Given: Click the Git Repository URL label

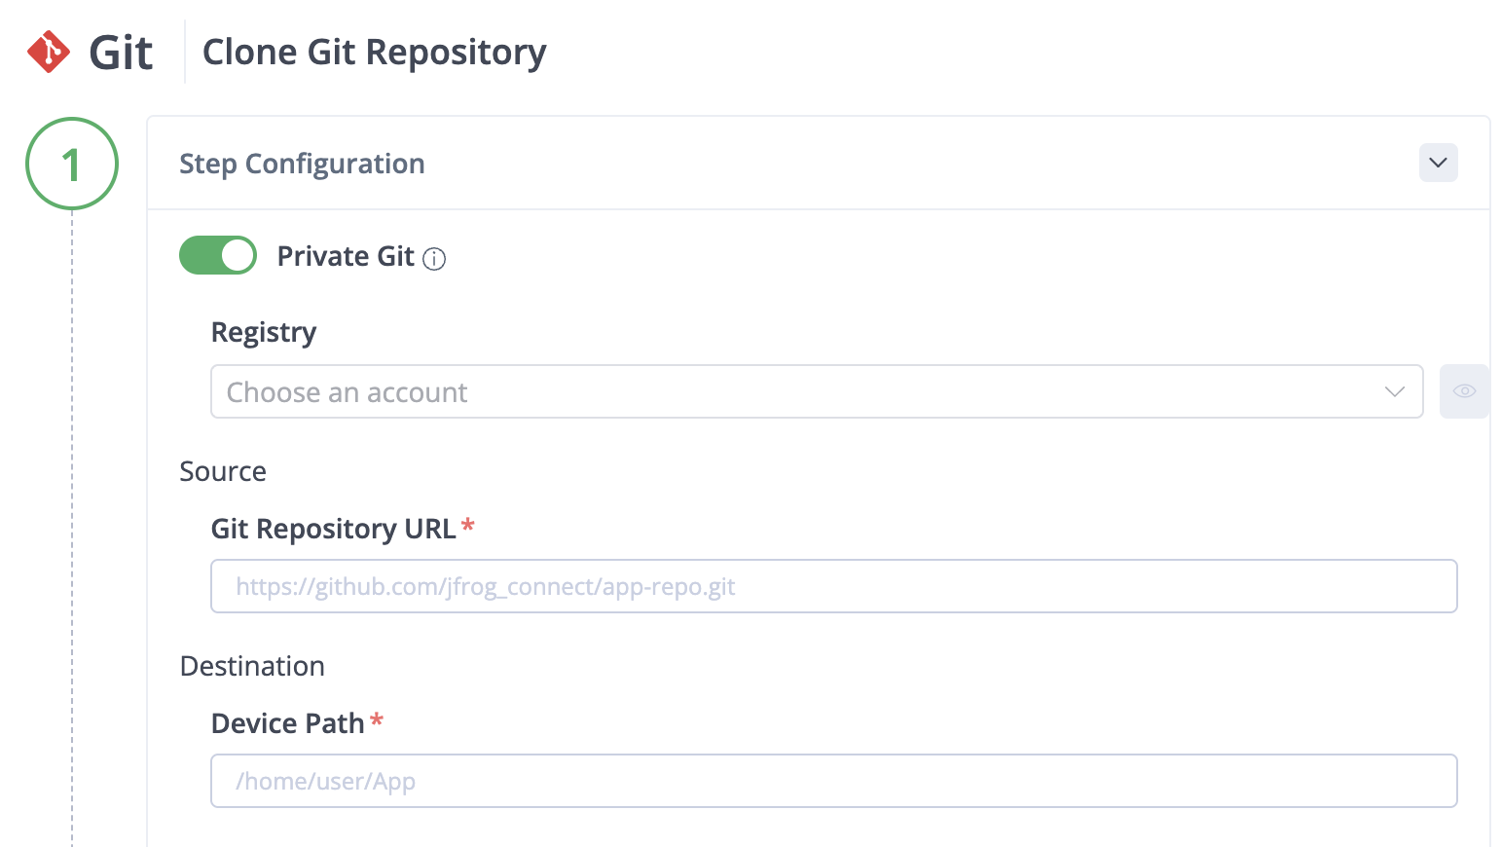Looking at the screenshot, I should pyautogui.click(x=333, y=529).
